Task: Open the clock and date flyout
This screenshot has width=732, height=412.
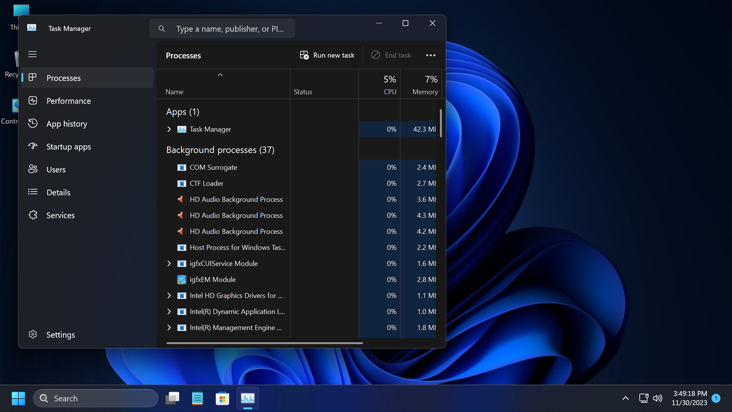Action: [x=690, y=398]
